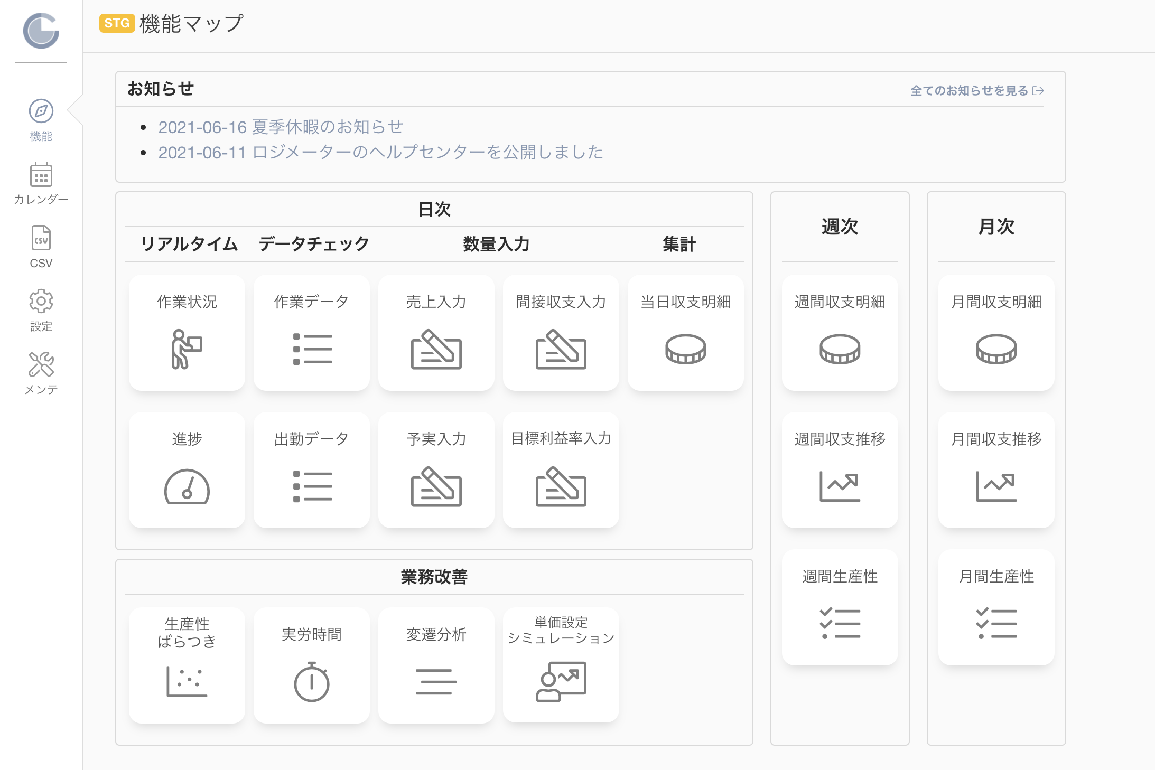
Task: Open the 当日収支明細 coin icon
Action: pyautogui.click(x=686, y=349)
